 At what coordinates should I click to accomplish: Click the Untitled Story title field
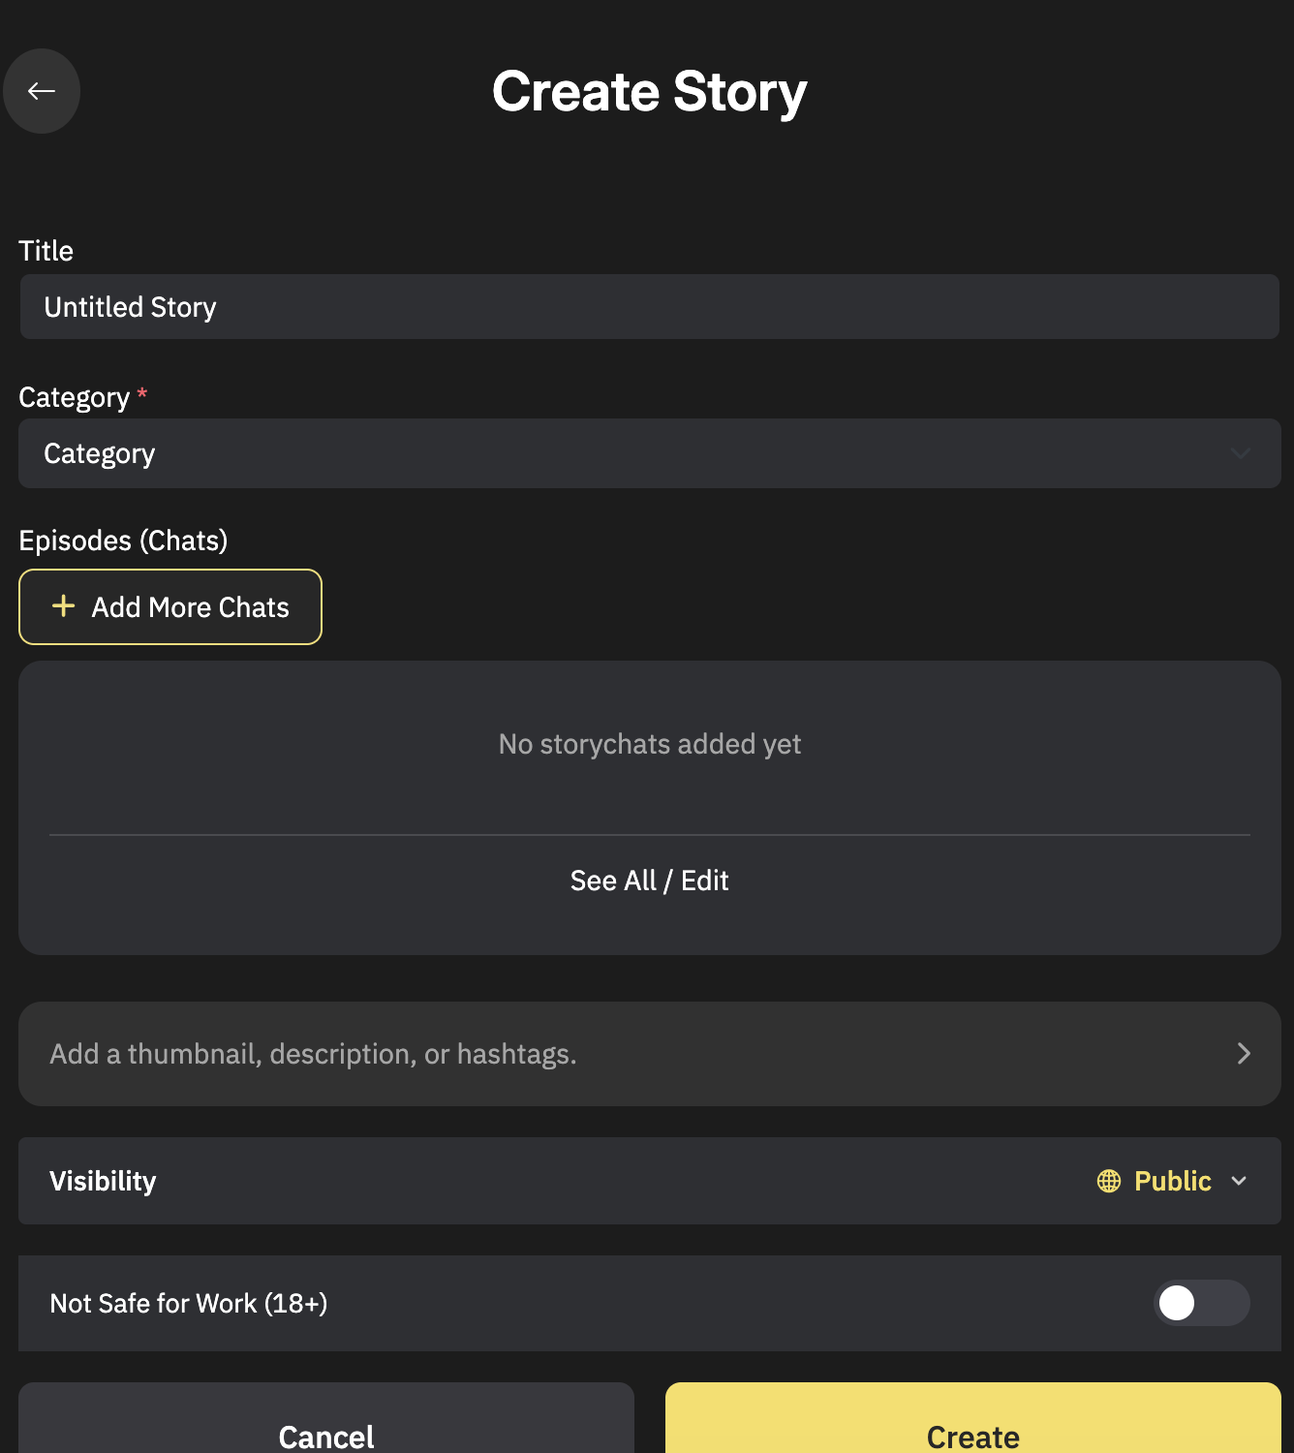(649, 307)
